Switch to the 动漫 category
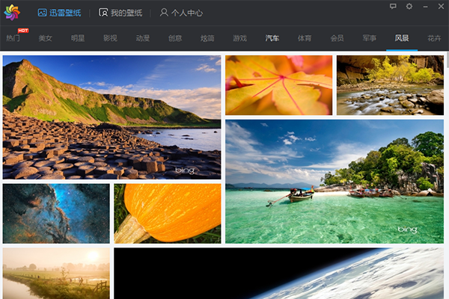The image size is (449, 299). click(142, 38)
